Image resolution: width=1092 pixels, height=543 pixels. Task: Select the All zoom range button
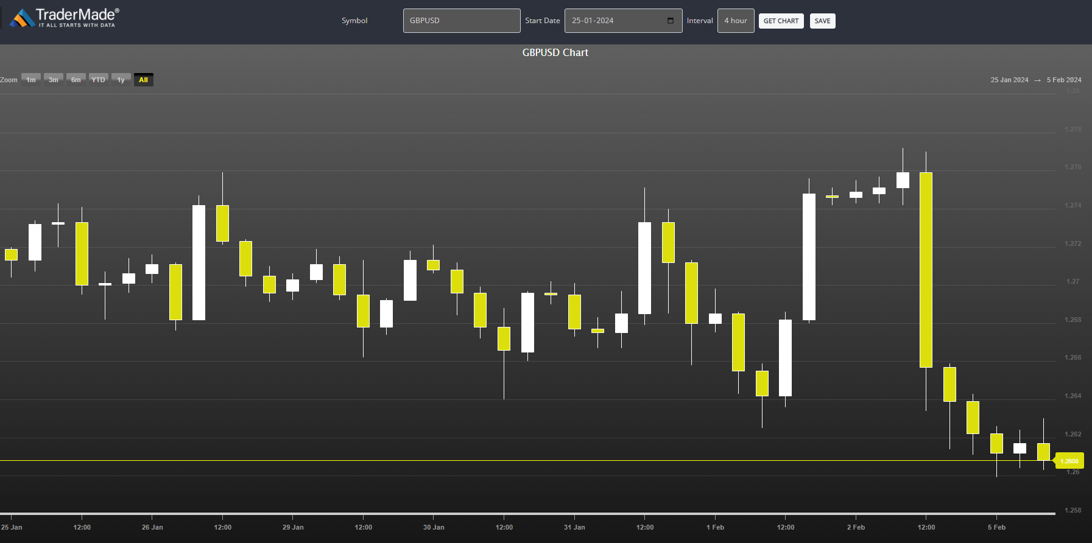point(144,80)
